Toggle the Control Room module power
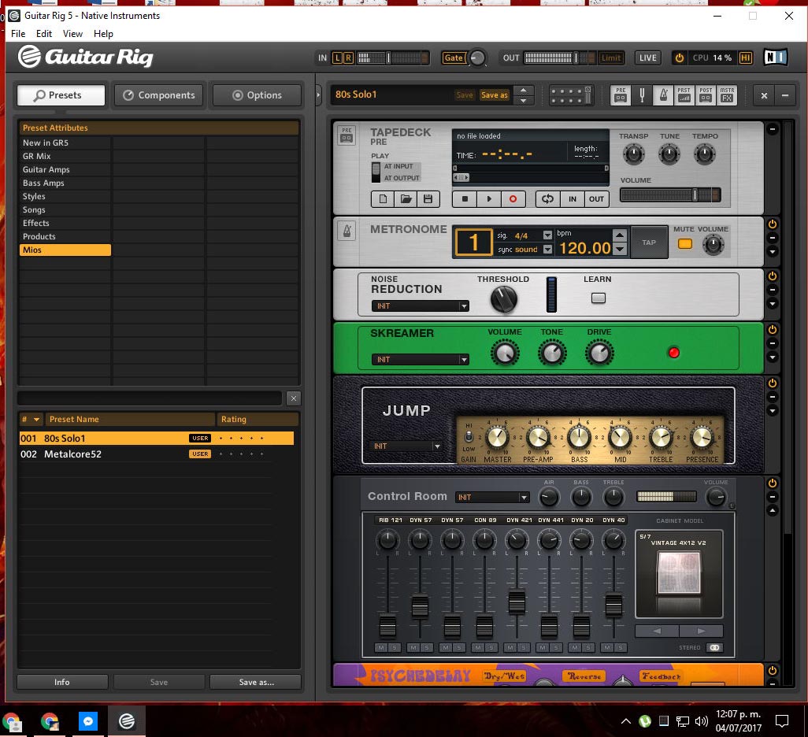Viewport: 808px width, 737px height. click(x=773, y=483)
